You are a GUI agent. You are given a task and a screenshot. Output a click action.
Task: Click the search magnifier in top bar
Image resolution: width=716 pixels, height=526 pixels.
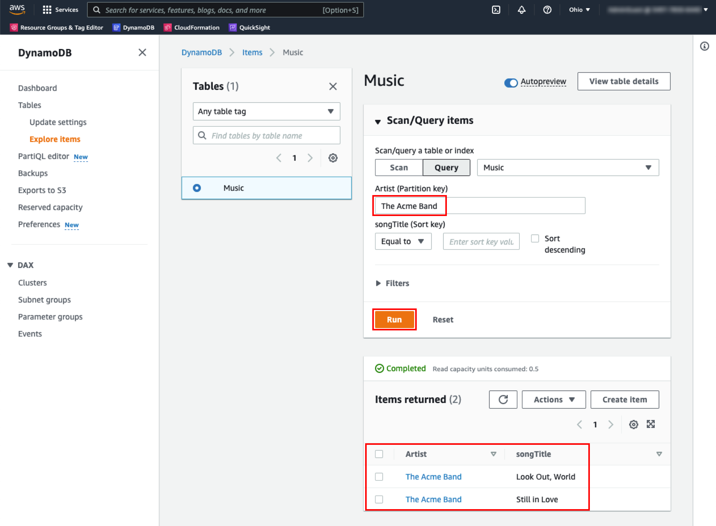tap(97, 10)
